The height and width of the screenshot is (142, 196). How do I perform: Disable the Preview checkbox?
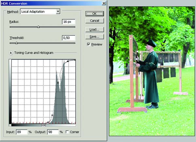tap(89, 44)
